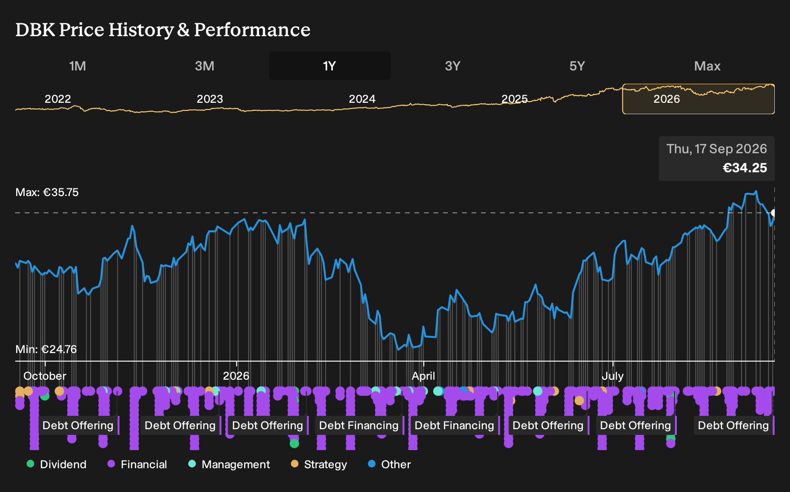Select the 1Y time range tab
This screenshot has width=790, height=492.
[330, 66]
